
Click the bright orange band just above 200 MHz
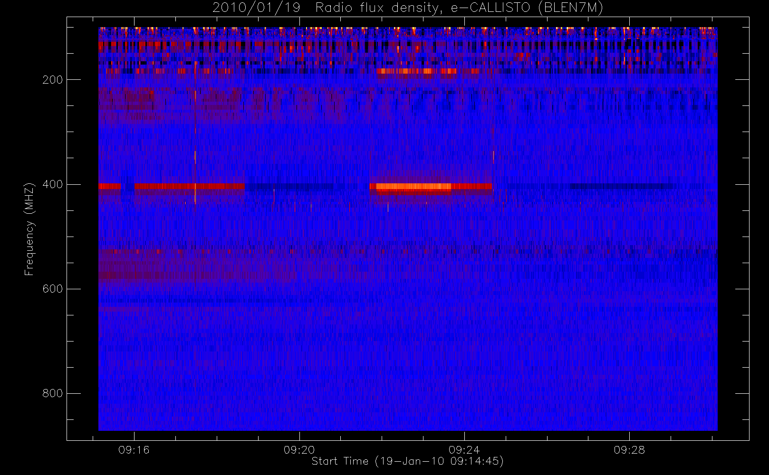(x=416, y=71)
